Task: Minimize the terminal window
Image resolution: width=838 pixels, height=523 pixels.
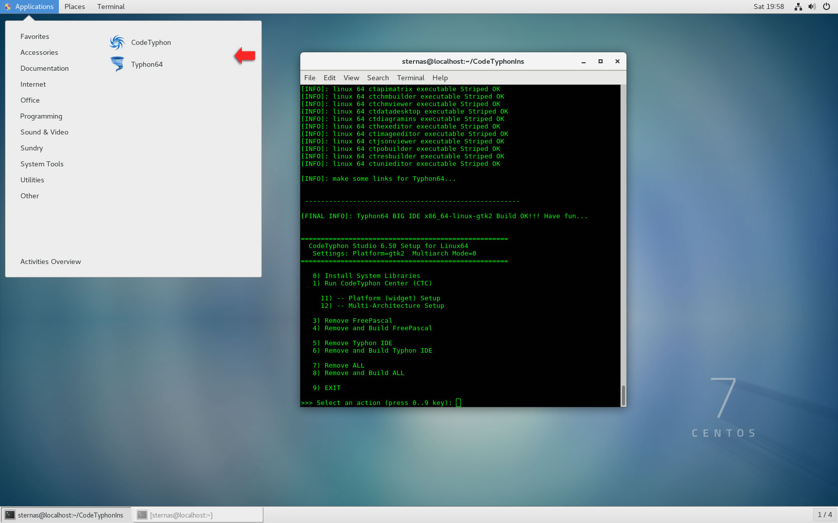Action: point(583,61)
